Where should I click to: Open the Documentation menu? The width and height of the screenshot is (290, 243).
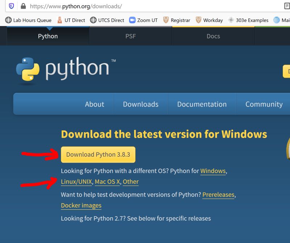(202, 104)
